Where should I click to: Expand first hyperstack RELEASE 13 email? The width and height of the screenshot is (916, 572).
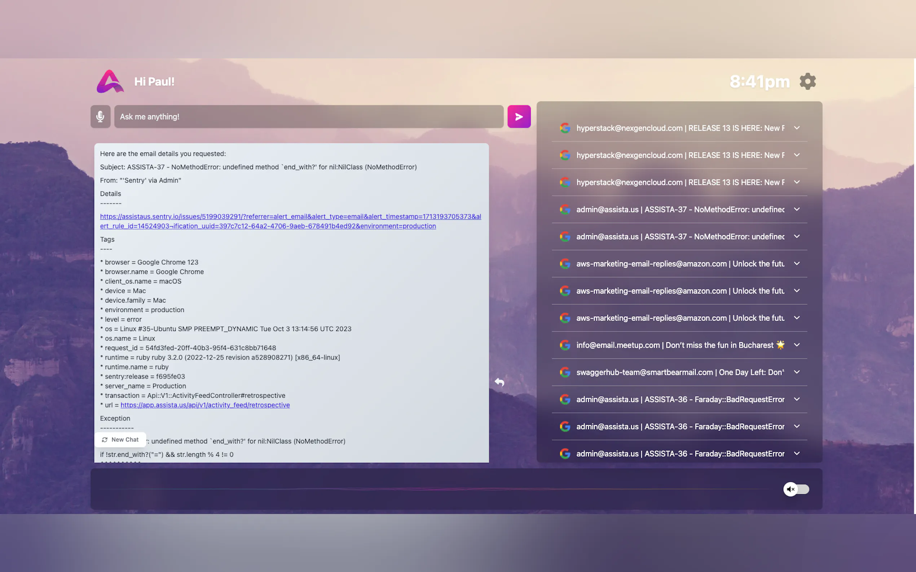click(x=797, y=128)
